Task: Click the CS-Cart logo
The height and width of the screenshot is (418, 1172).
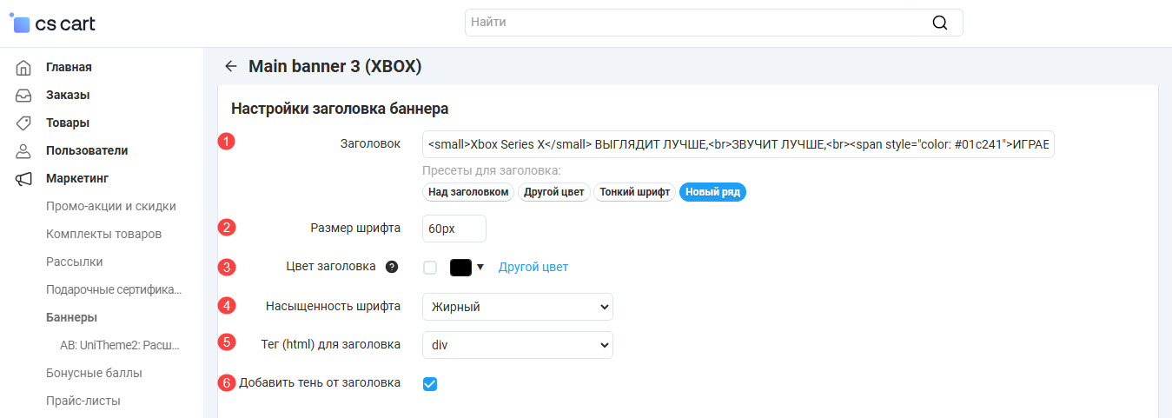Action: coord(52,23)
